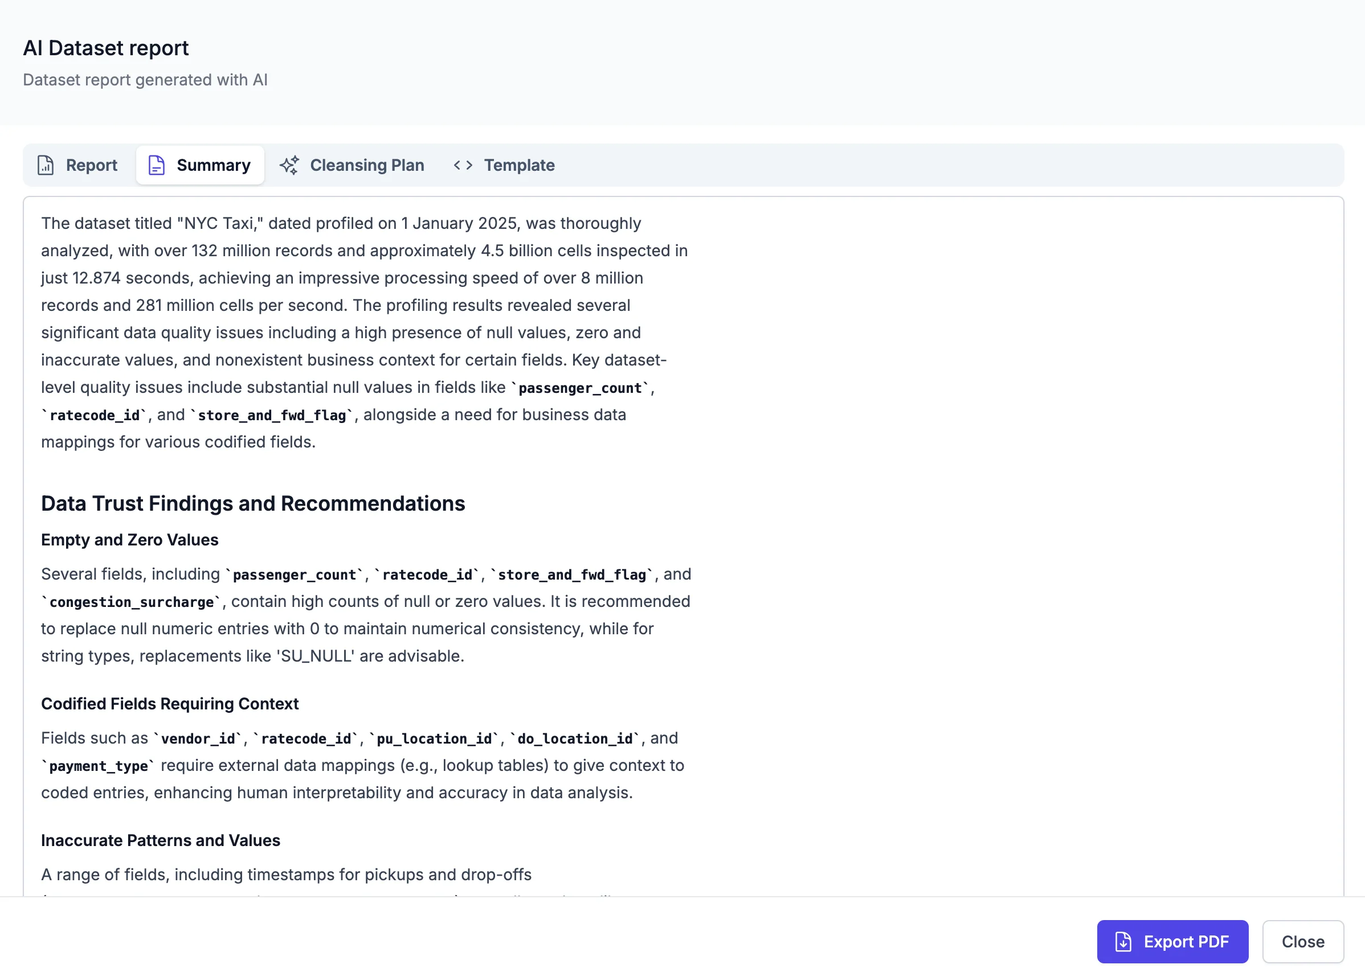Open the Report tab

91,165
